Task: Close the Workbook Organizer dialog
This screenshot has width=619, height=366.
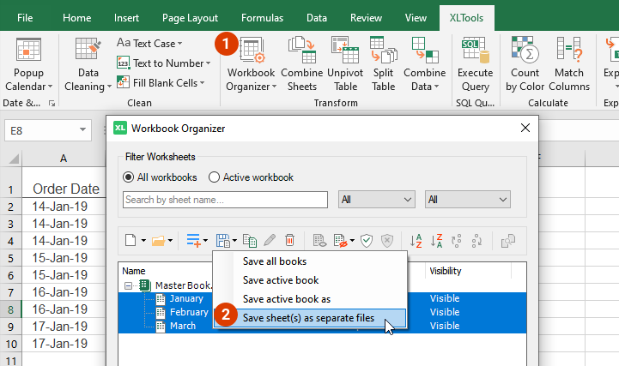Action: tap(525, 128)
